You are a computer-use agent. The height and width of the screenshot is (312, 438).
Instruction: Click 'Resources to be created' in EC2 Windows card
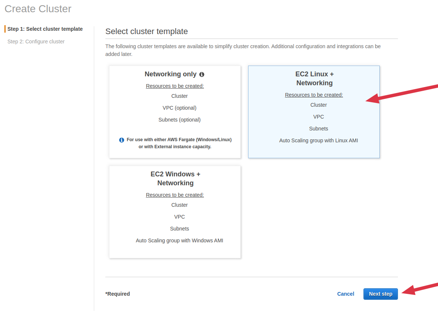click(x=175, y=195)
